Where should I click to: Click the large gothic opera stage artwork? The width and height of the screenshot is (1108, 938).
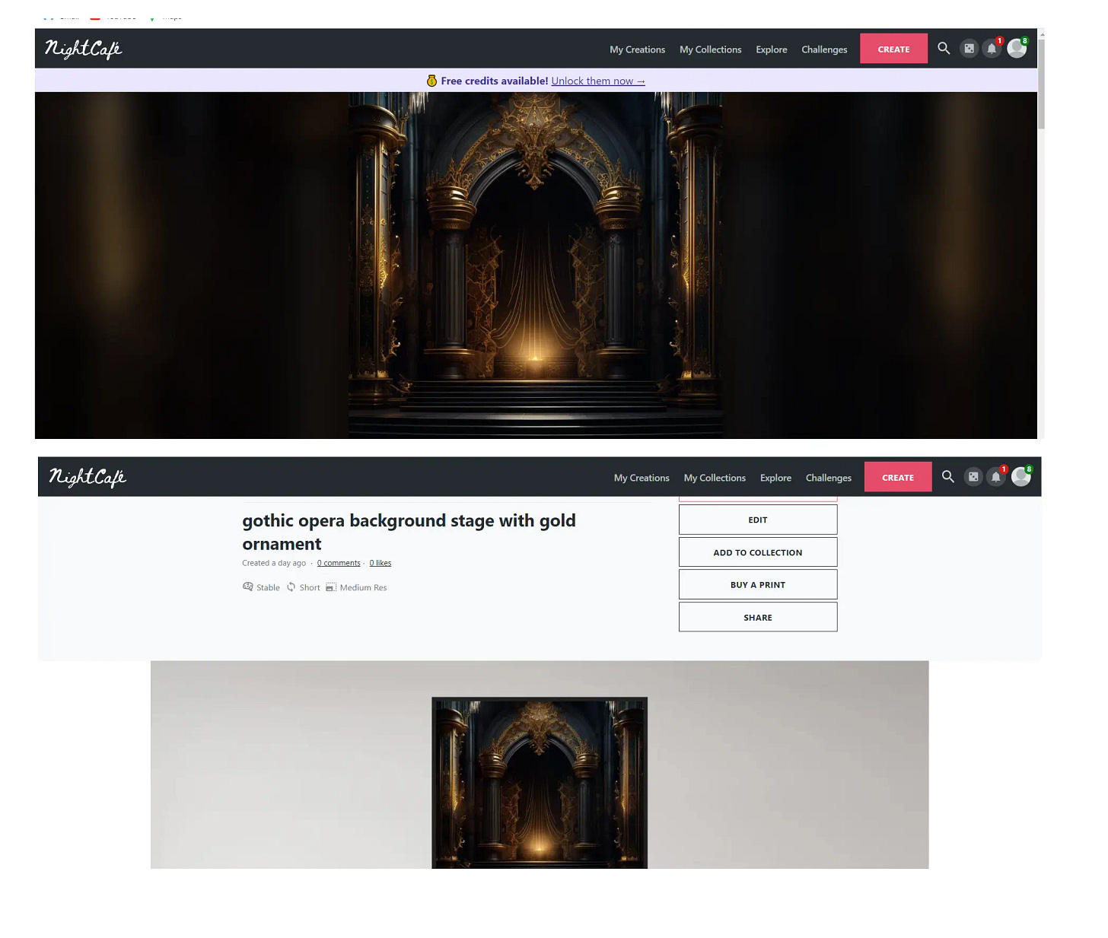[536, 265]
